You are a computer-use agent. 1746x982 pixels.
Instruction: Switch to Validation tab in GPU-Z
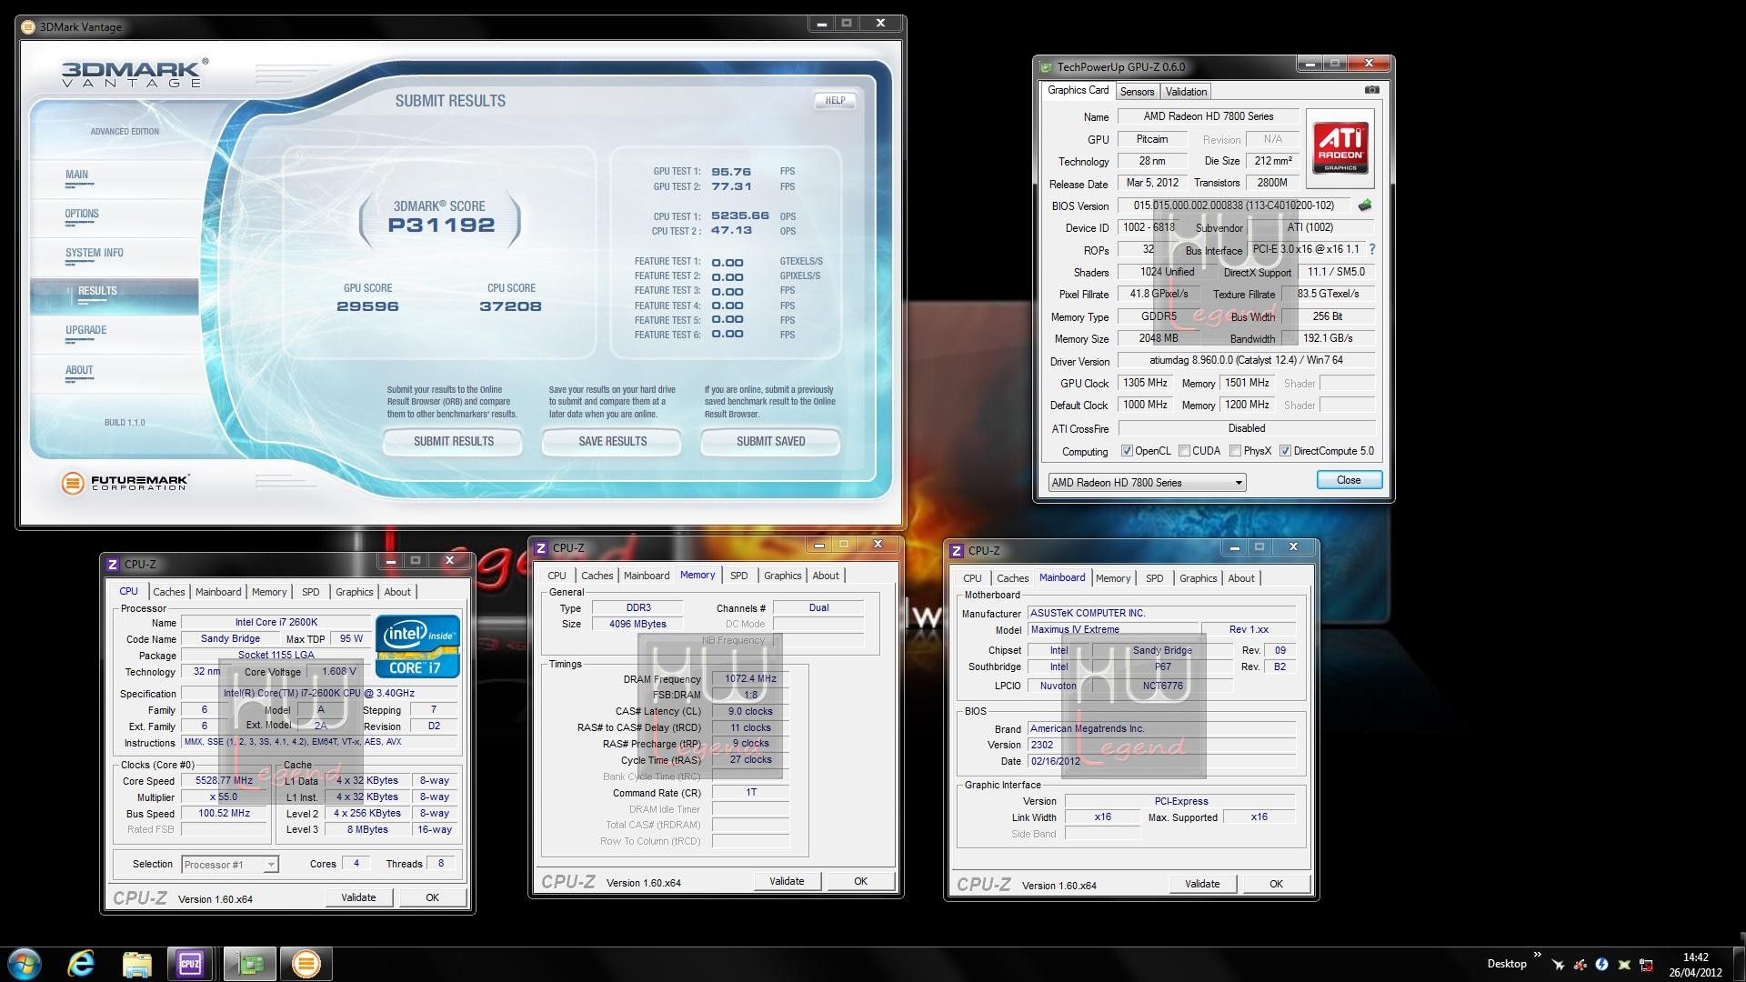[x=1186, y=92]
